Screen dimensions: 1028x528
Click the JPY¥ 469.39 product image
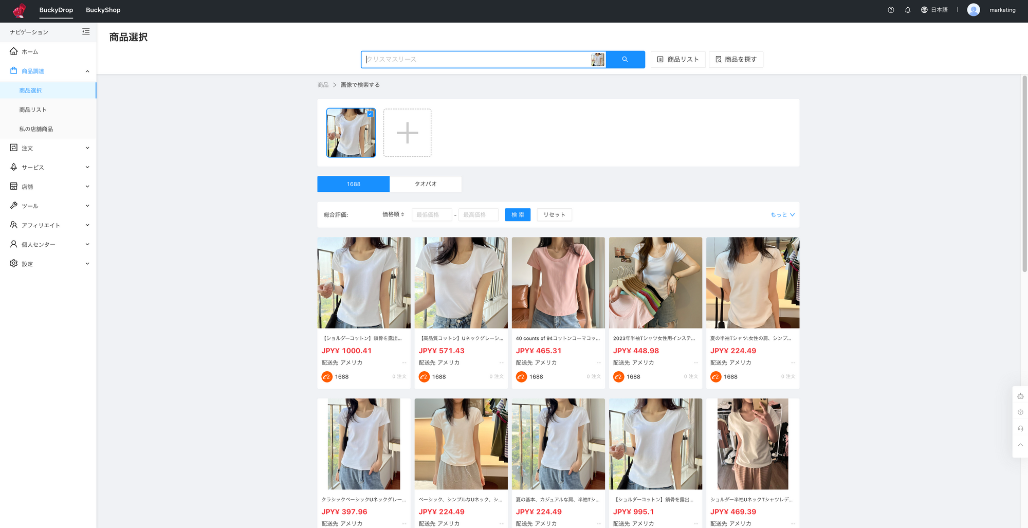[752, 444]
